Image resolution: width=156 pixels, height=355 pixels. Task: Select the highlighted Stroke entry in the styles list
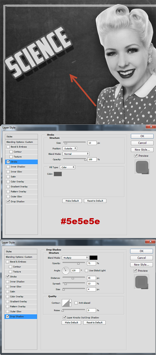tap(21, 162)
